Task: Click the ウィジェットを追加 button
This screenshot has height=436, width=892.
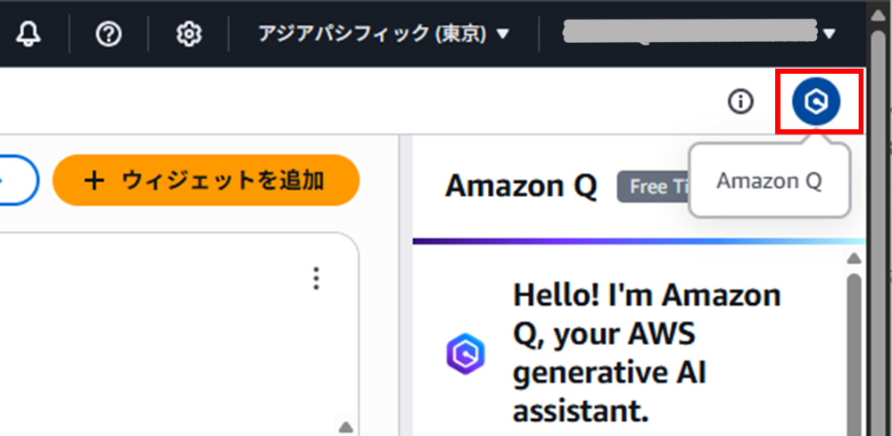Action: point(206,180)
